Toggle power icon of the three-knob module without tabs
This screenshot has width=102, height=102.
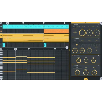coord(73,56)
